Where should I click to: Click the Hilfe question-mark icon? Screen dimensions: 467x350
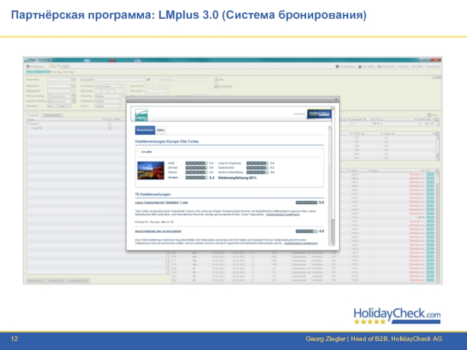[x=216, y=79]
